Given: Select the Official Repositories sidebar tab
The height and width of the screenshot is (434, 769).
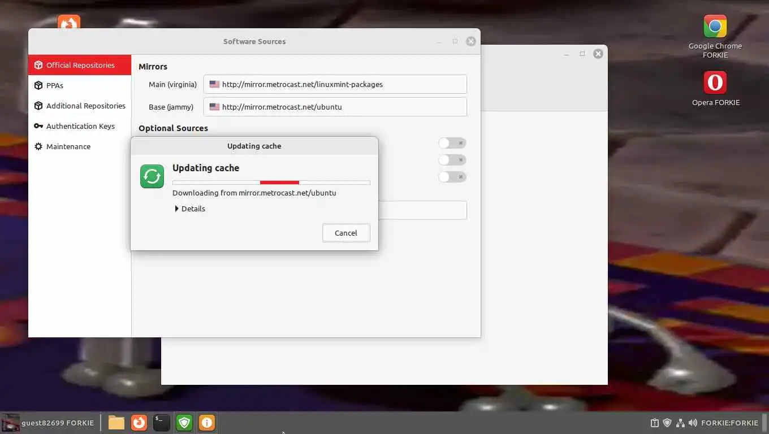Looking at the screenshot, I should [80, 65].
